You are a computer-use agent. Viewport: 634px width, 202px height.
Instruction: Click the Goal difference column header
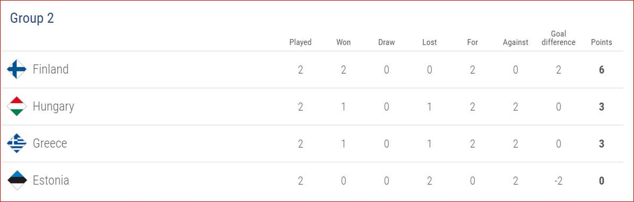click(x=558, y=38)
